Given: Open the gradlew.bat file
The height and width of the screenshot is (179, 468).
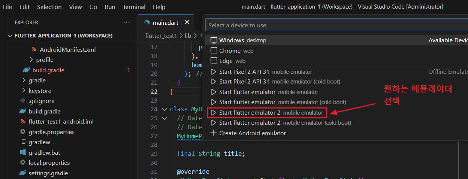Looking at the screenshot, I should click(x=44, y=152).
